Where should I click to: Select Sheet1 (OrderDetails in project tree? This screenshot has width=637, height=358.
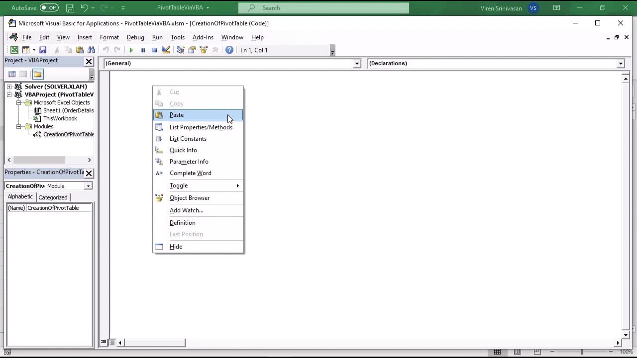pos(68,110)
